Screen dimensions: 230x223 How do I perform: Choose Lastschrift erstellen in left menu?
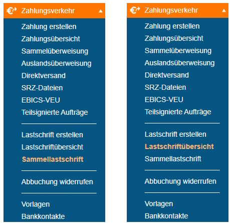[52, 135]
